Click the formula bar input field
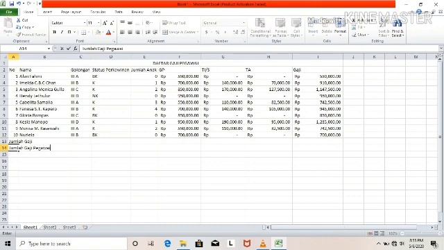 point(259,49)
